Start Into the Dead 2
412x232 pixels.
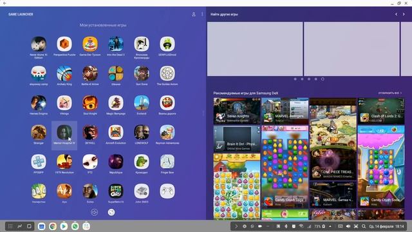116,44
